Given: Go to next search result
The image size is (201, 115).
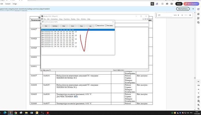Looking at the screenshot, I should coord(182,15).
